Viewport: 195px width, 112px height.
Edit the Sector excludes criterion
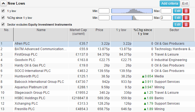coord(177,25)
